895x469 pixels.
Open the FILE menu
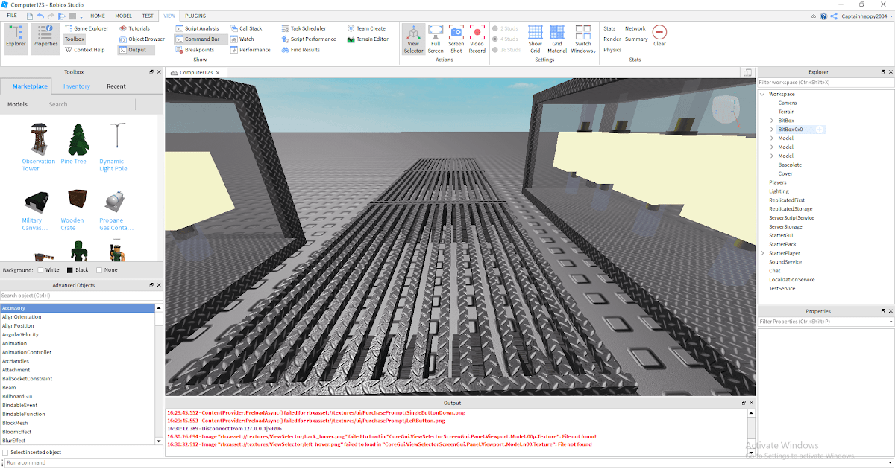point(12,16)
